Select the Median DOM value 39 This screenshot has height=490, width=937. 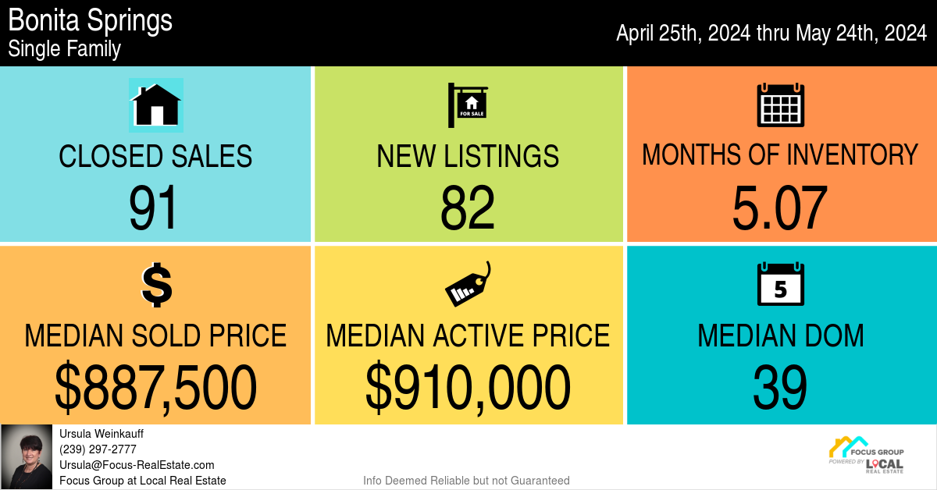click(x=780, y=388)
